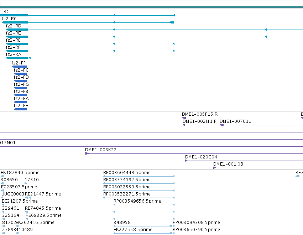Image resolution: width=303 pixels, height=235 pixels.
Task: Click the EK187840.5prime EST label
Action: (20, 173)
